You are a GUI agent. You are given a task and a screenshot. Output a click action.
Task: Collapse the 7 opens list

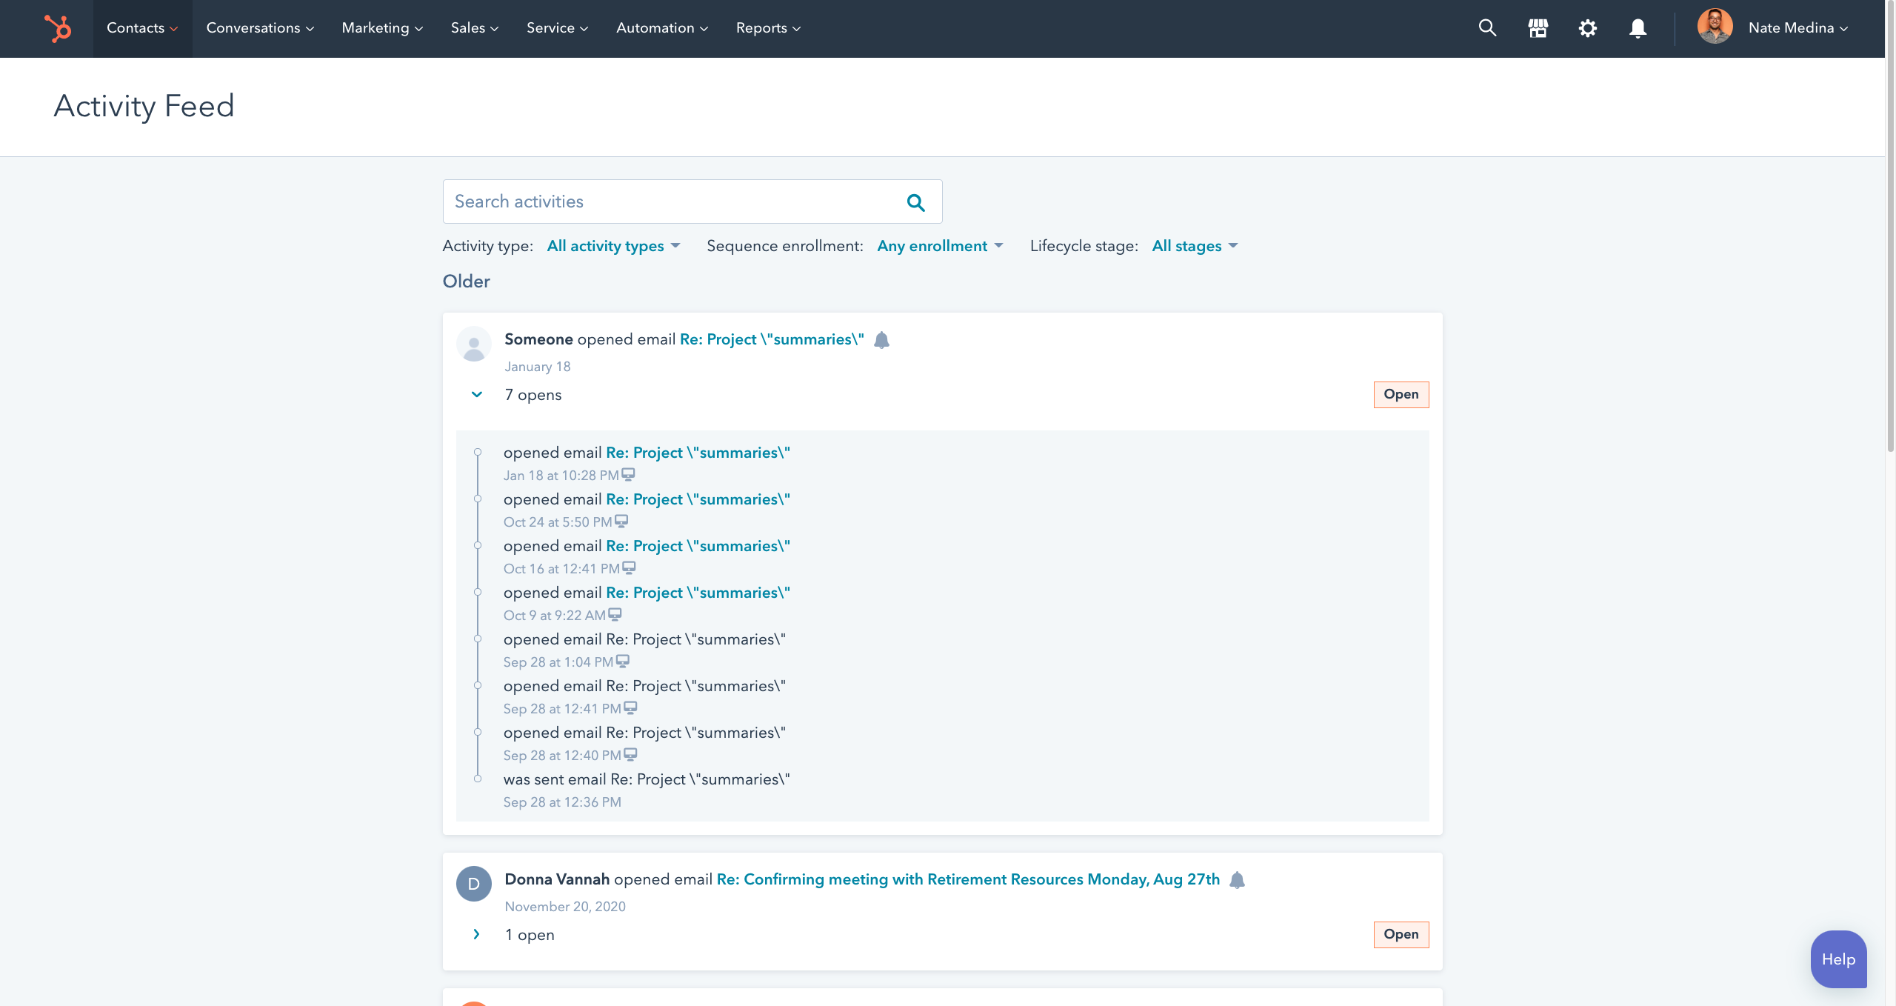477,395
